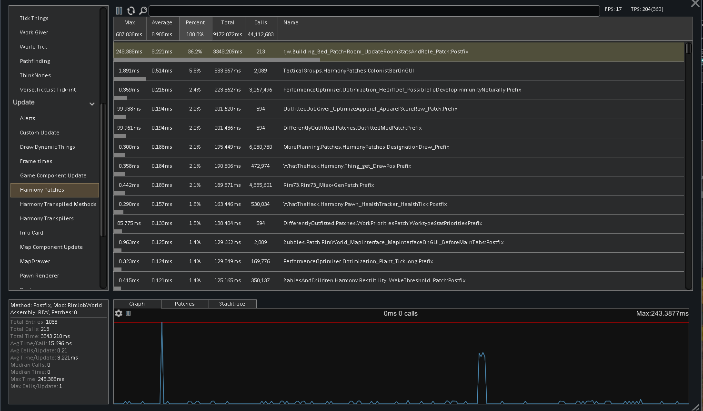Screen dimensions: 703x411
Task: Select Outfitted.JobGiver_OptimizeApparel row
Action: click(399, 109)
